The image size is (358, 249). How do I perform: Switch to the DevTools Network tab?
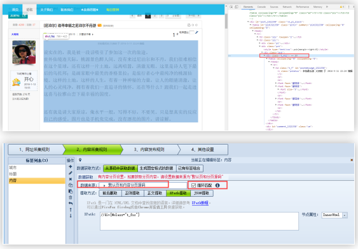click(287, 7)
